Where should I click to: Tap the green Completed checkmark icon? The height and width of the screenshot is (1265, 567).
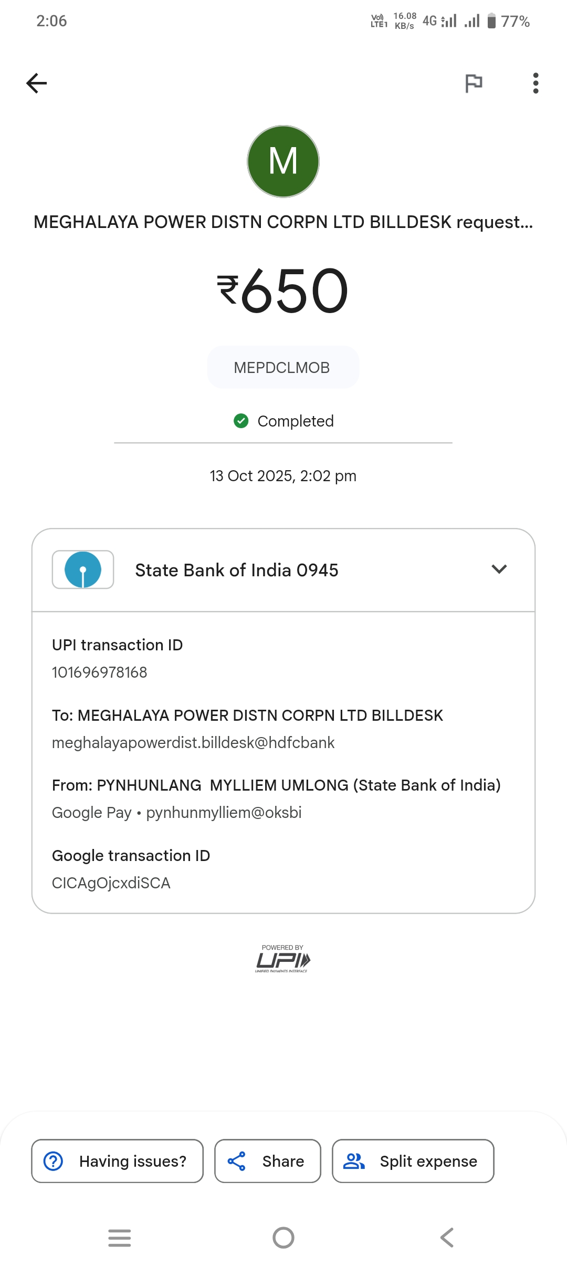click(241, 421)
